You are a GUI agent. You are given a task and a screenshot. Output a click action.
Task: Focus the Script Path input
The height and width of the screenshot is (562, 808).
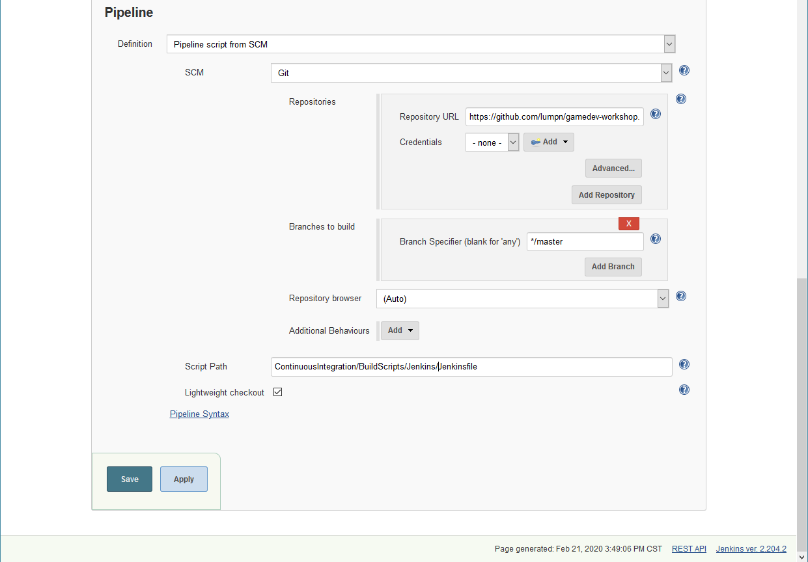[471, 367]
